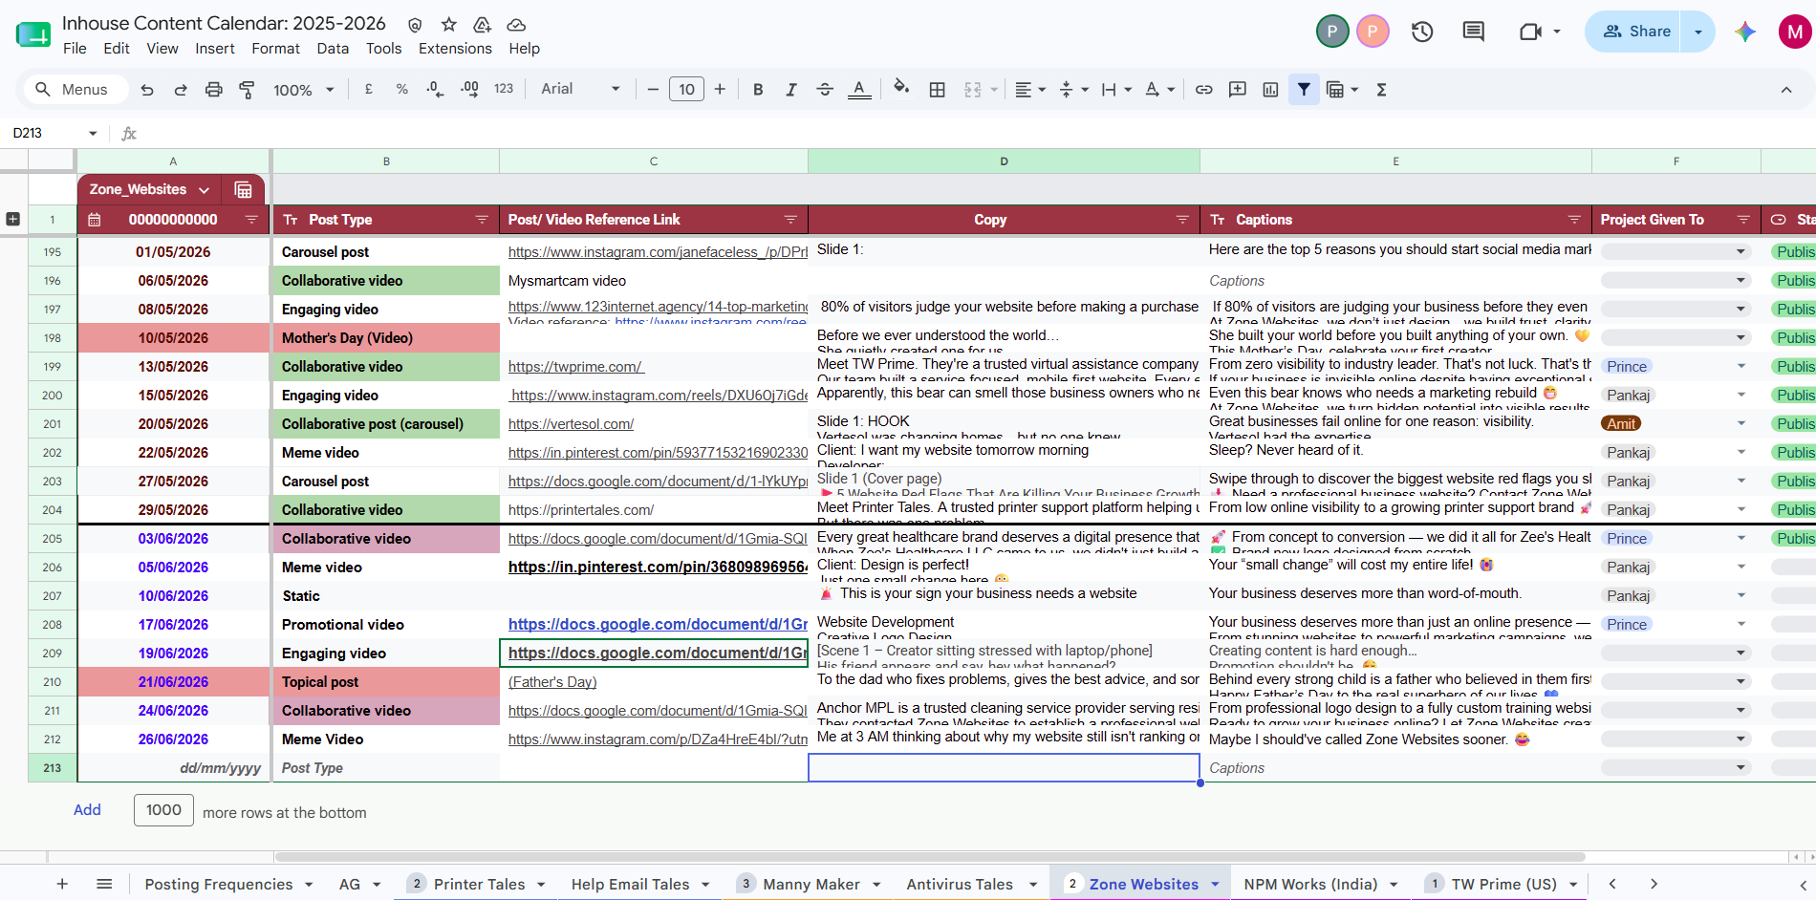
Task: Open the Data menu
Action: click(x=333, y=49)
